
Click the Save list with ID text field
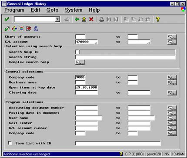118,143
